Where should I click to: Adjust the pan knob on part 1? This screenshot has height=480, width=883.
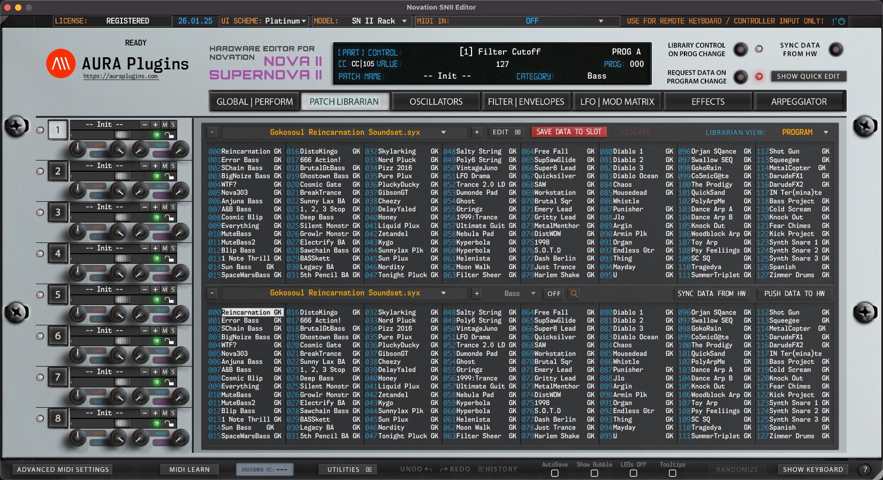pyautogui.click(x=78, y=149)
